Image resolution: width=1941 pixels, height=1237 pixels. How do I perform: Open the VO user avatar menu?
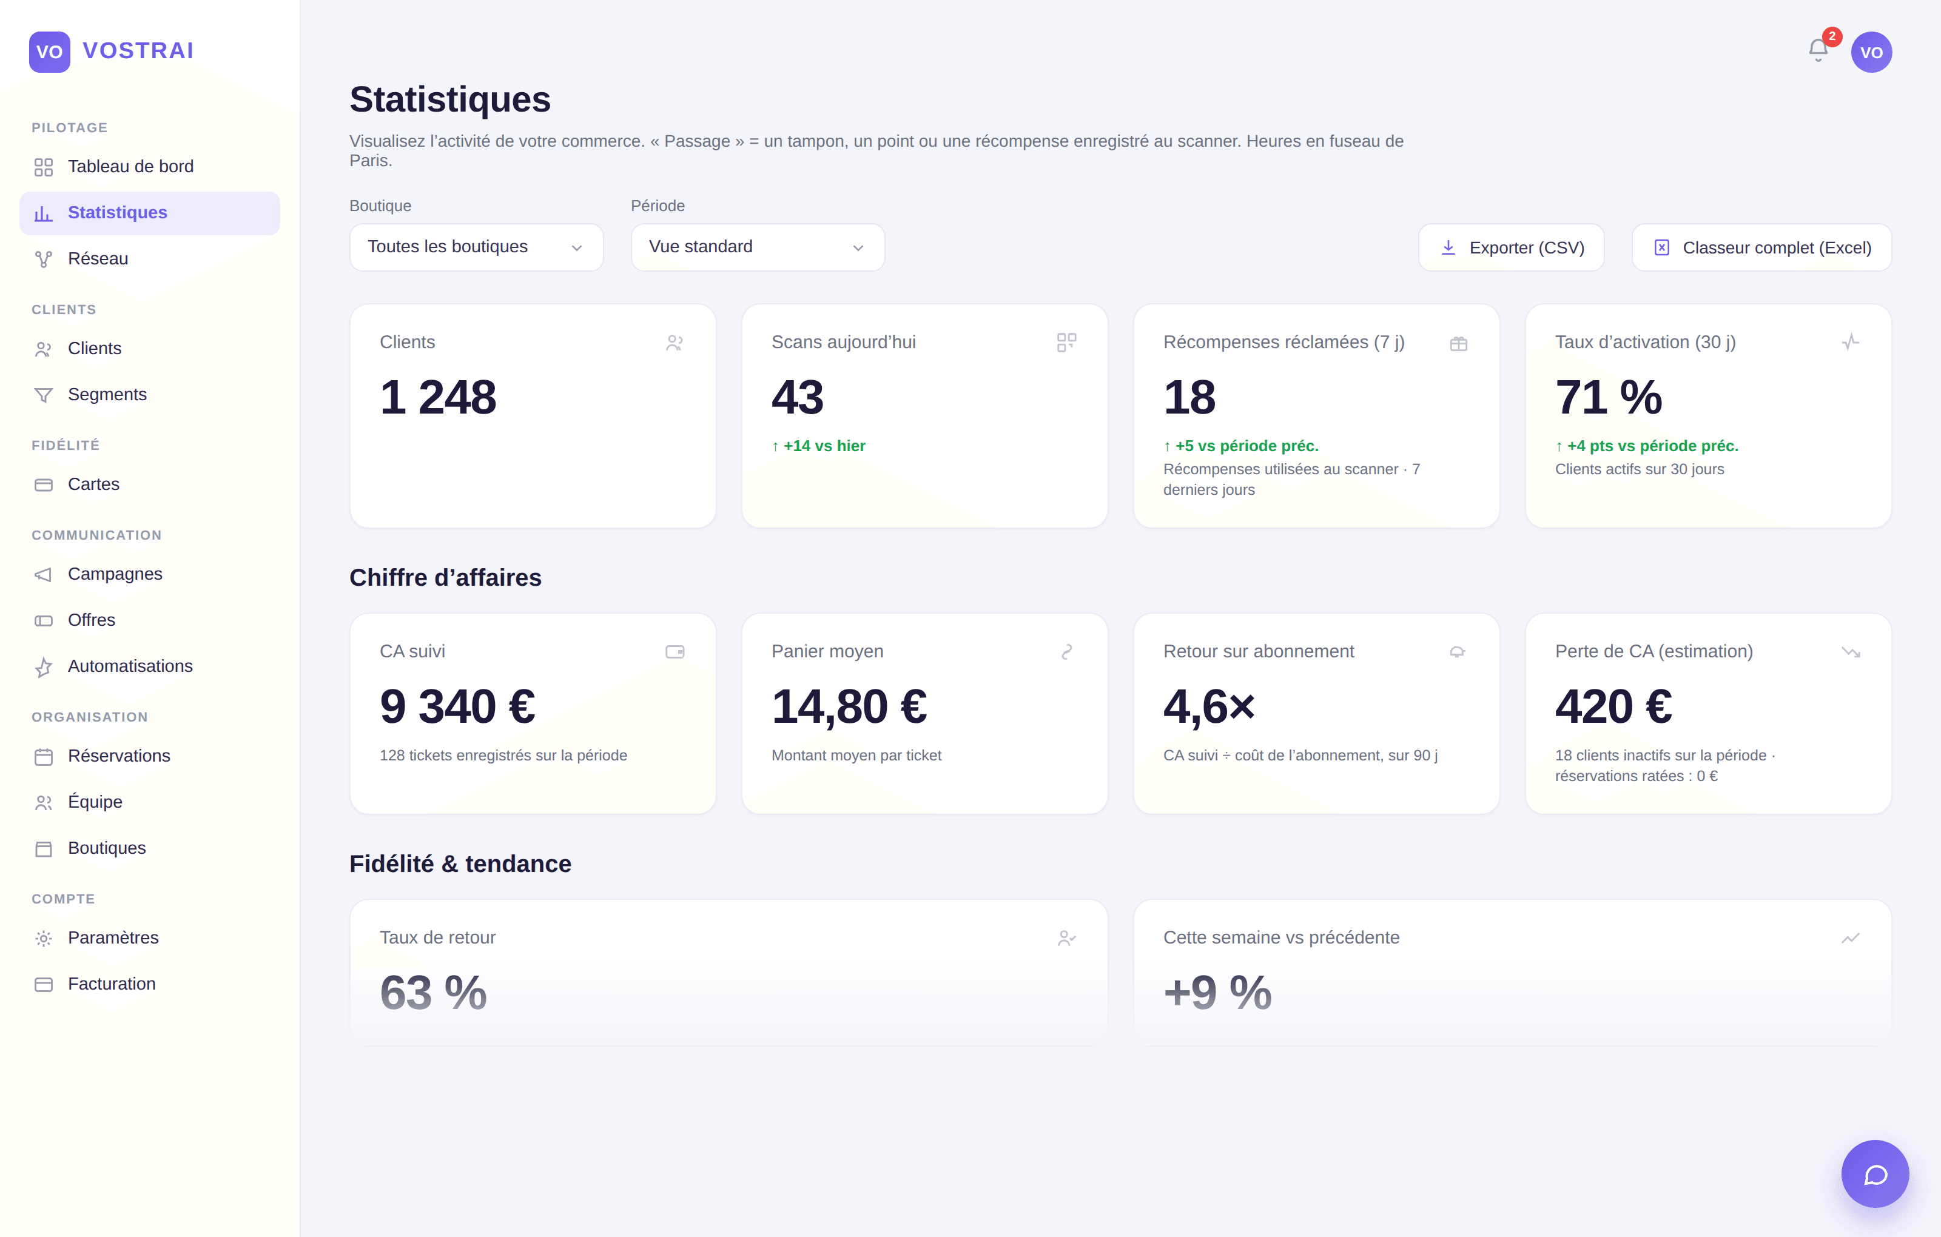[1871, 52]
